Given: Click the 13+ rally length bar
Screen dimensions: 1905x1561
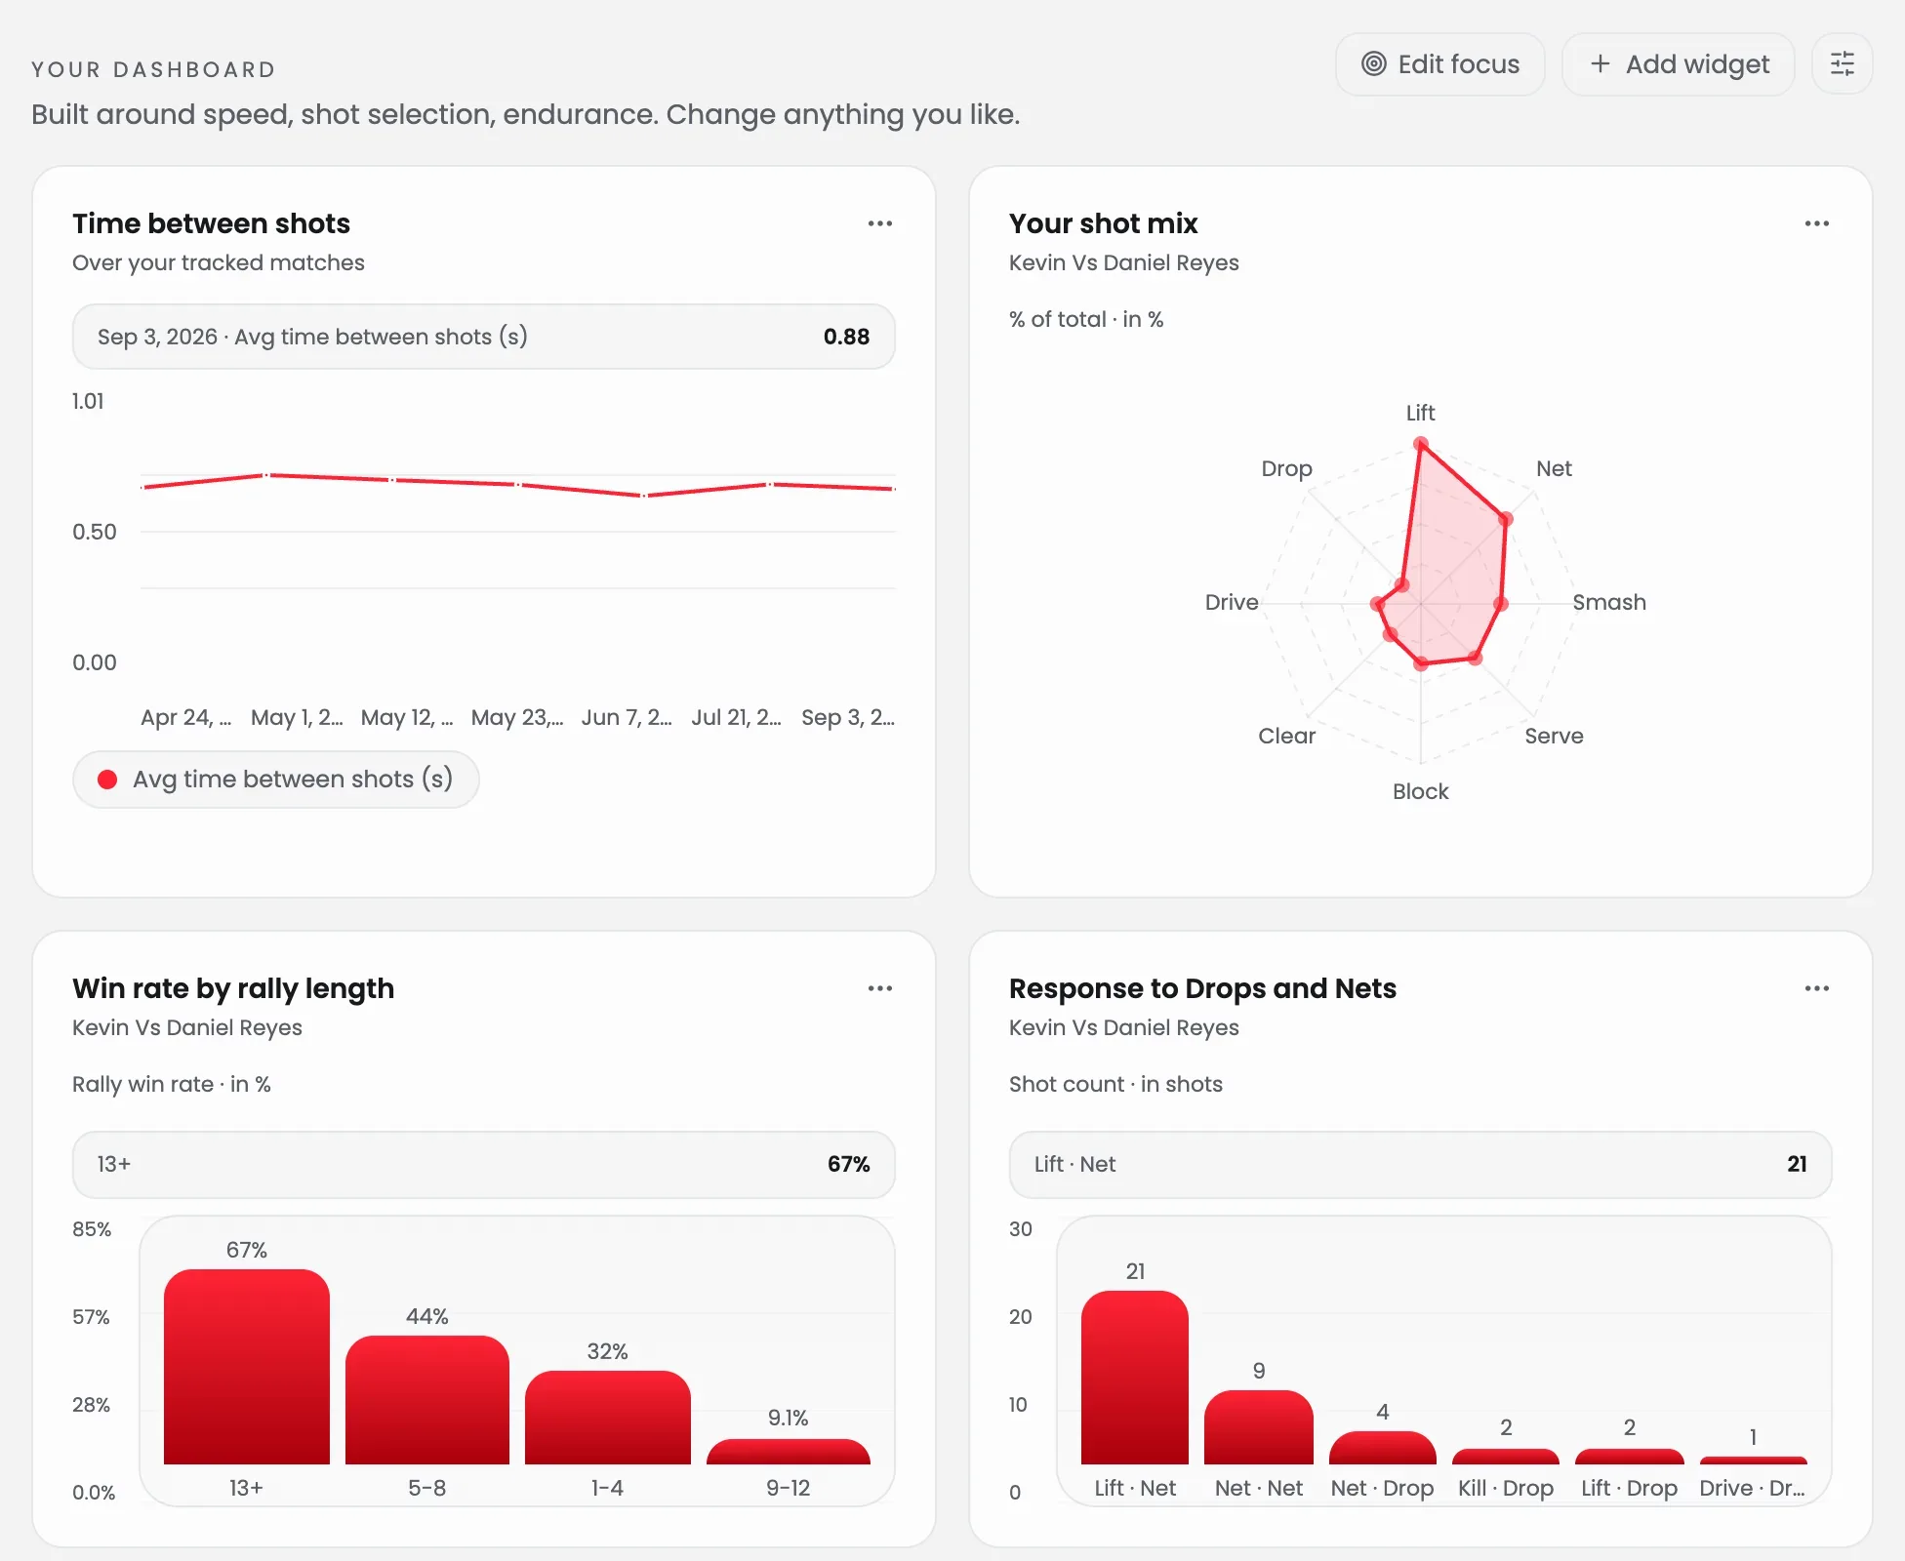Looking at the screenshot, I should [x=247, y=1367].
